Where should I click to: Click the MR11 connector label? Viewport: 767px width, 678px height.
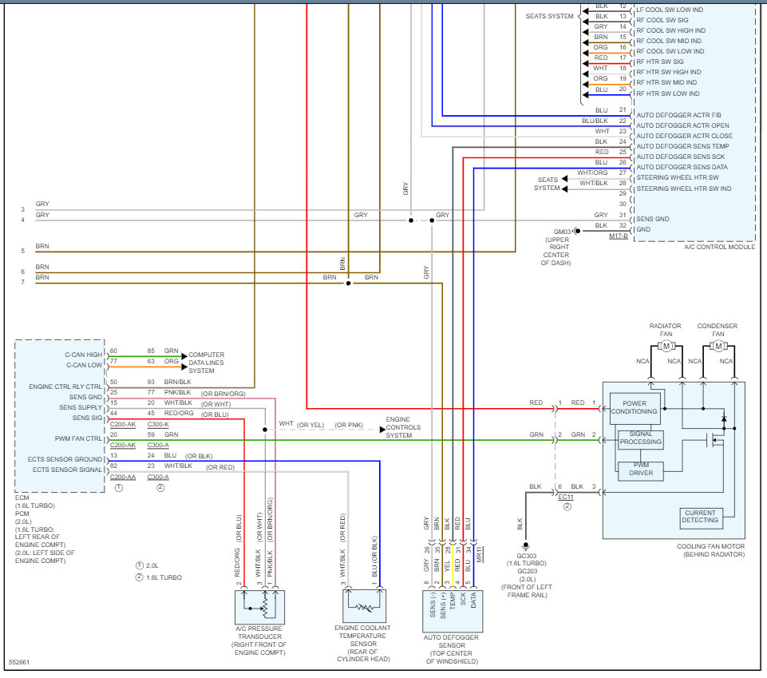pos(480,554)
